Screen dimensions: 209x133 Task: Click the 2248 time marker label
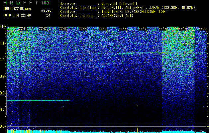162,29
